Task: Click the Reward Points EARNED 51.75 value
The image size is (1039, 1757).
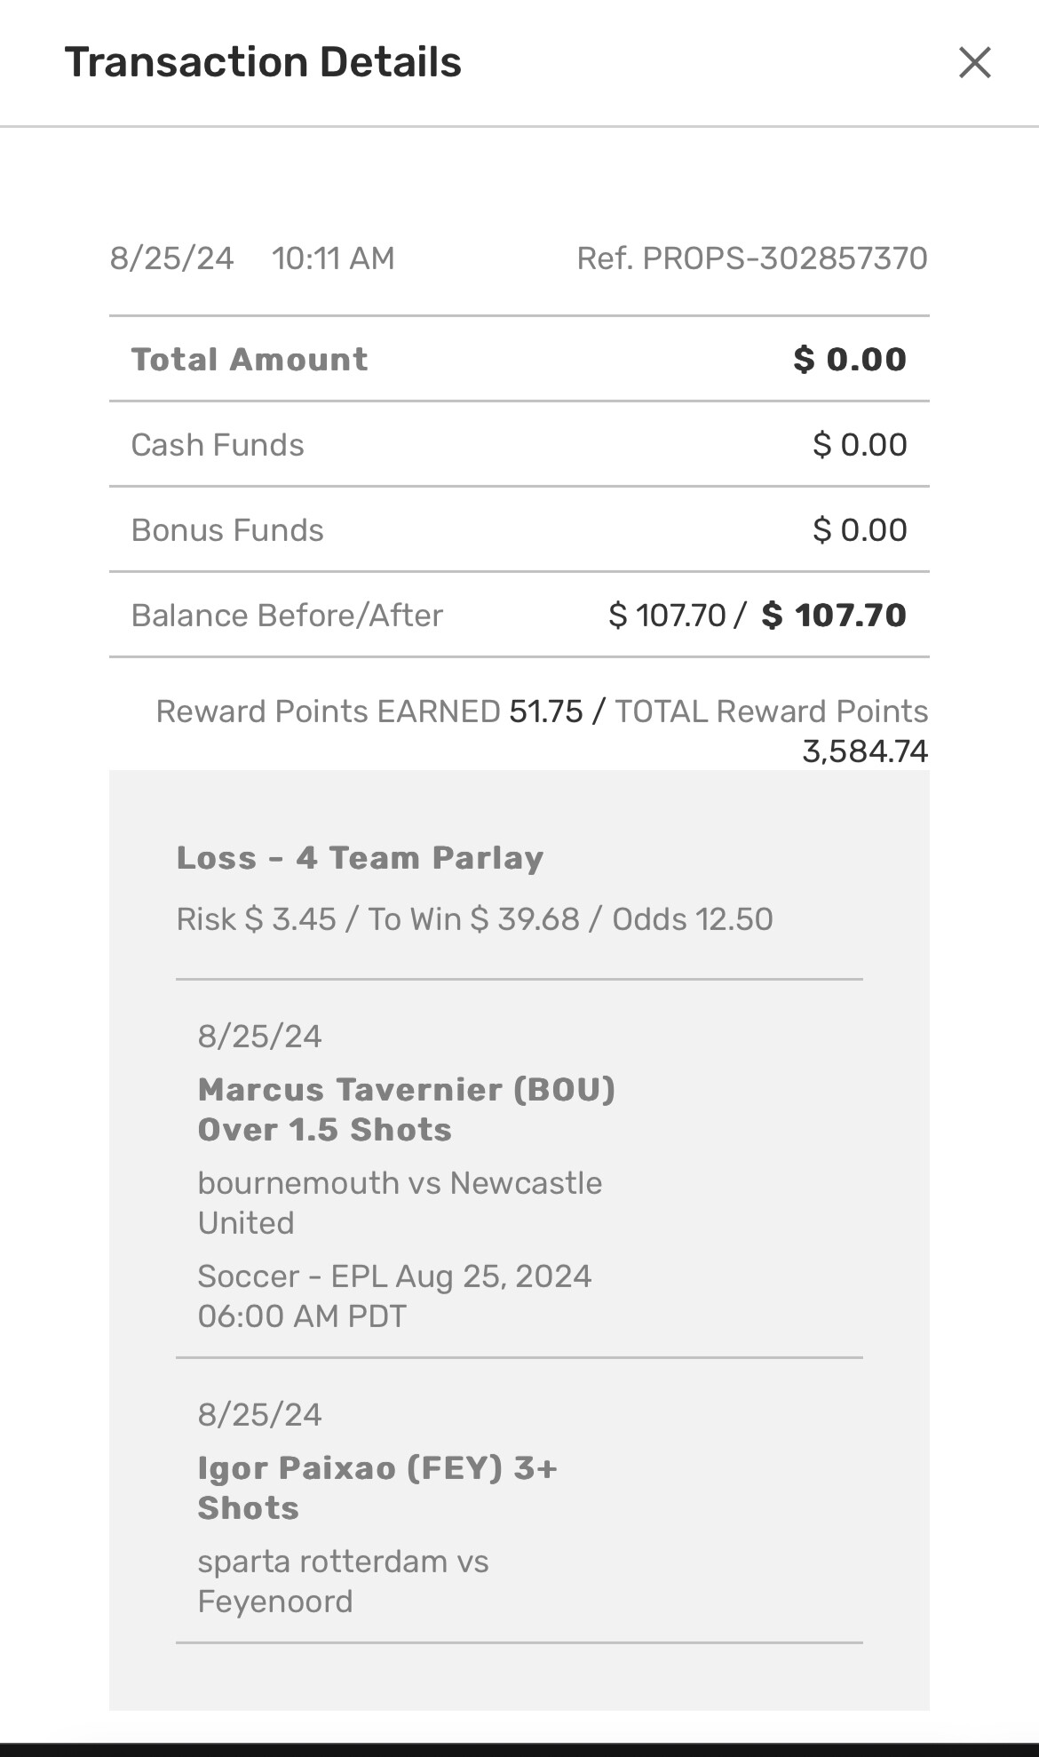Action: tap(545, 712)
